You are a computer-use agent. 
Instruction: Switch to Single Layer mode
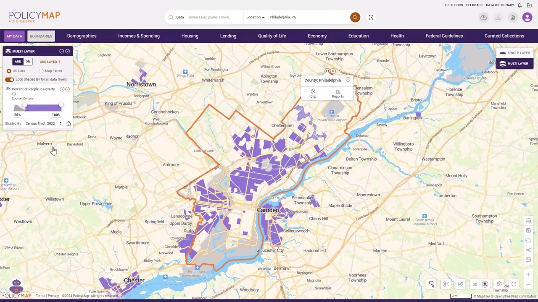tap(515, 53)
